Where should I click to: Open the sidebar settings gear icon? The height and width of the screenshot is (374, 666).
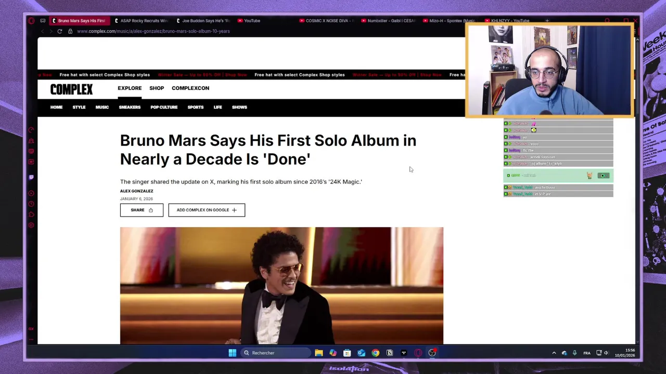click(x=31, y=225)
